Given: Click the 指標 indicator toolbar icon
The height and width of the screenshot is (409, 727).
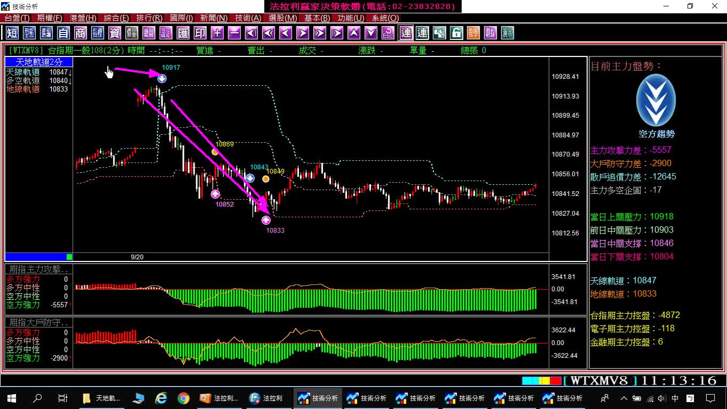Looking at the screenshot, I should coord(98,33).
